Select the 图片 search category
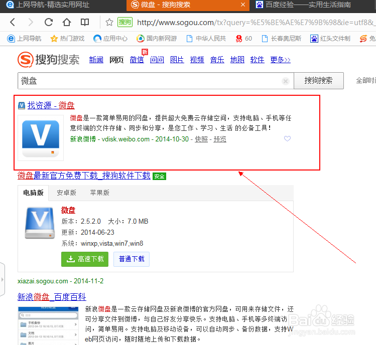This screenshot has width=376, height=345. point(177,60)
